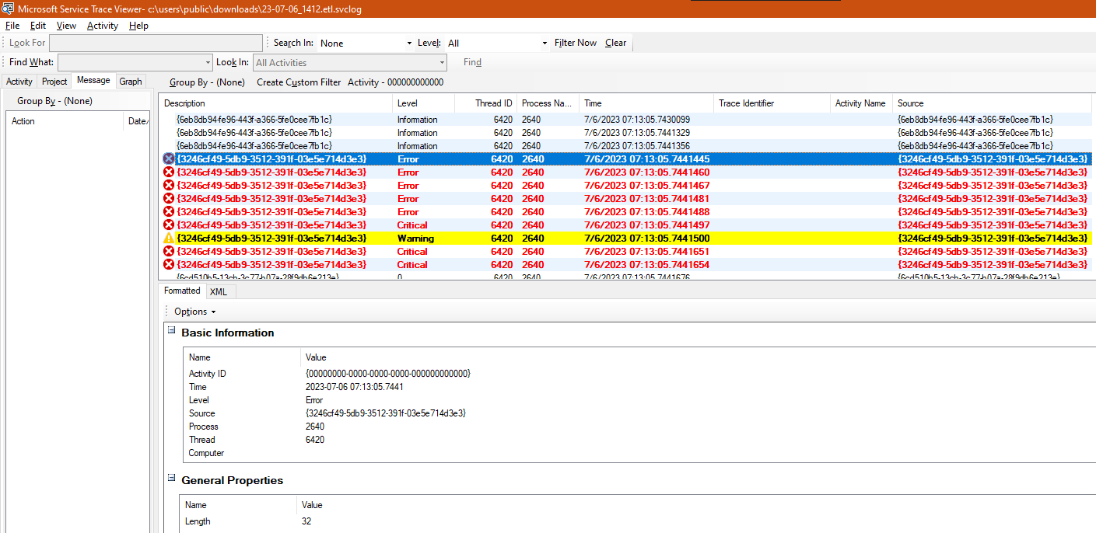Click the Length value 32
Image resolution: width=1096 pixels, height=533 pixels.
306,521
